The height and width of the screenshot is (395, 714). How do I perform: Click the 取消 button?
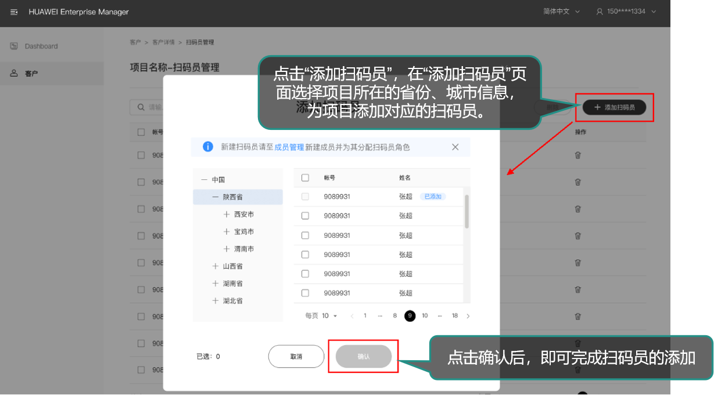pos(296,356)
